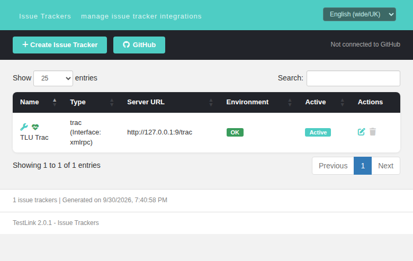The height and width of the screenshot is (261, 413).
Task: Select page 1 in pagination
Action: [x=363, y=166]
